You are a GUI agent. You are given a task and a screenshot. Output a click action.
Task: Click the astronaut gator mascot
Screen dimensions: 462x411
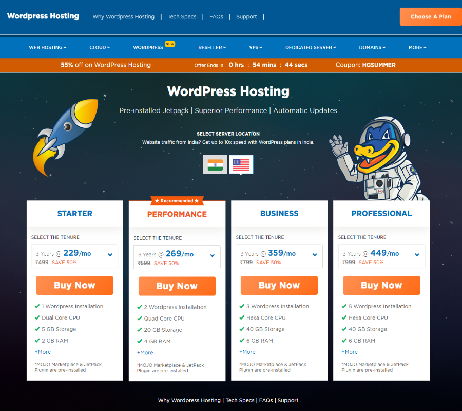(x=380, y=159)
